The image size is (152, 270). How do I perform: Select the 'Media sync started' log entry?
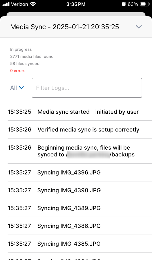pos(80,112)
